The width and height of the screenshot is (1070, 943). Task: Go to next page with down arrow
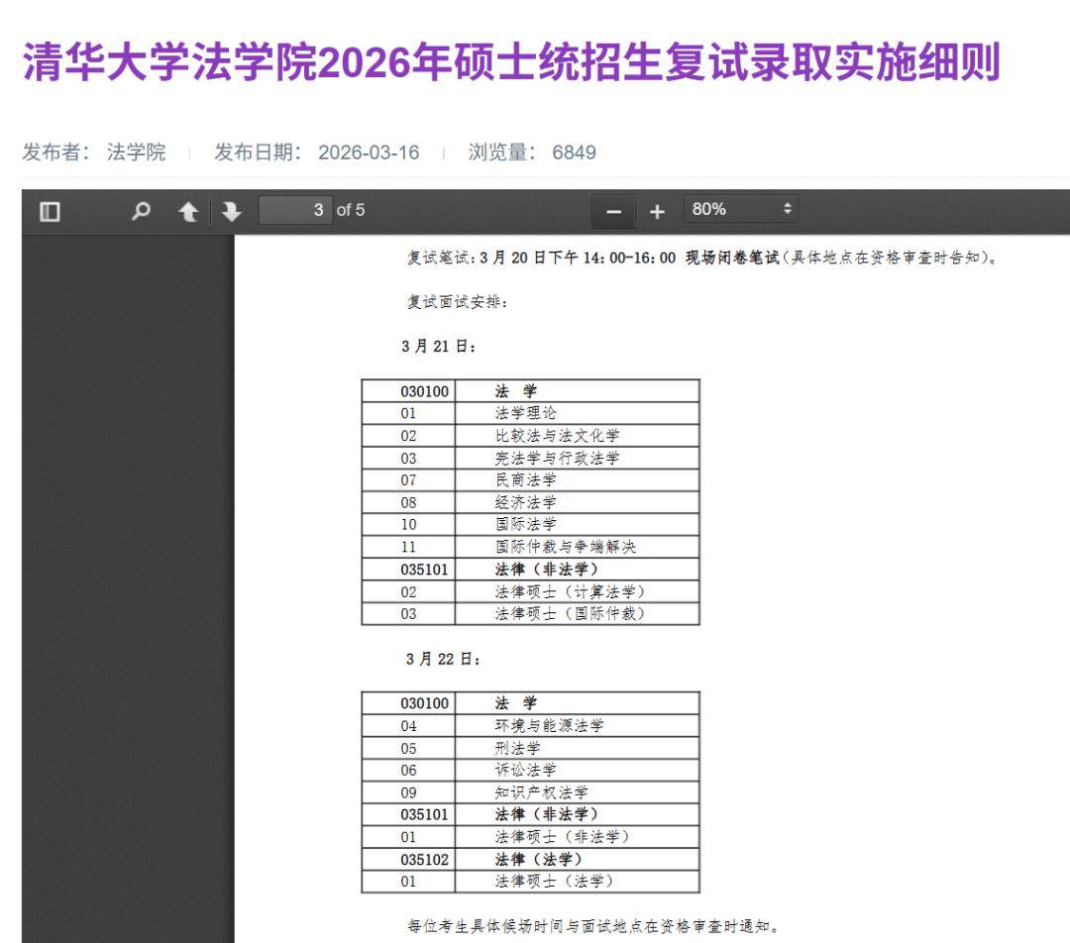click(231, 212)
